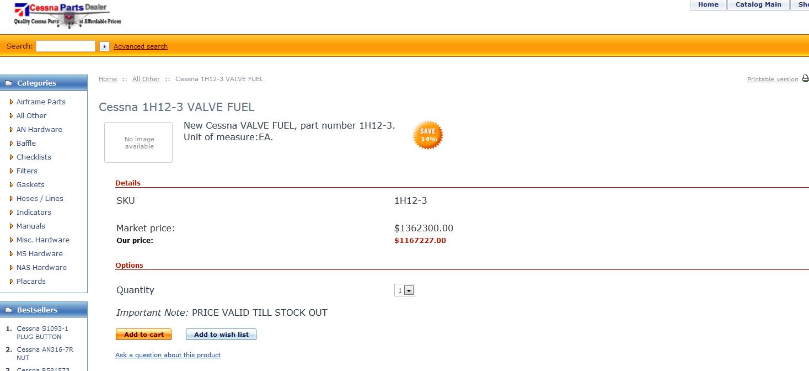Click the Bestsellers folder icon
Screen dimensions: 809x371
[x=8, y=310]
